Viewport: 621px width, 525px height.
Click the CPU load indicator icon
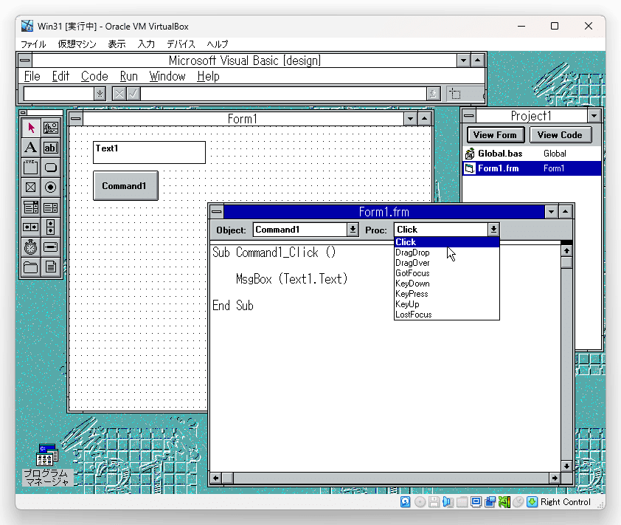point(504,502)
